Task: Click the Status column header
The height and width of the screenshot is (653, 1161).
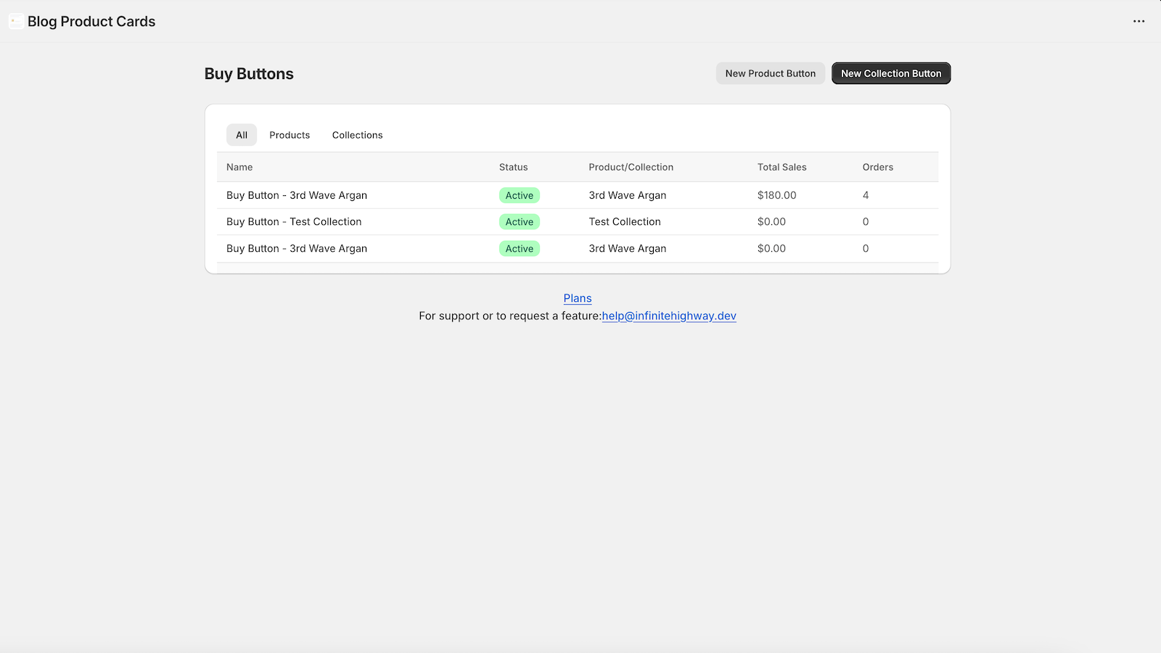Action: 513,167
